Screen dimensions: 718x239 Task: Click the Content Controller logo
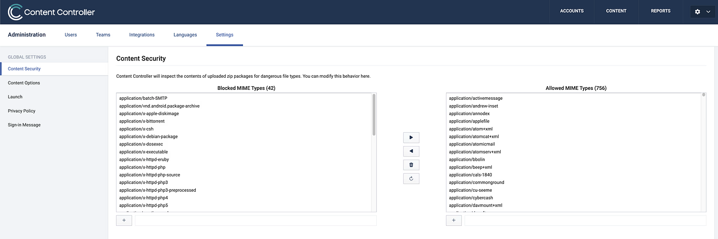click(51, 12)
